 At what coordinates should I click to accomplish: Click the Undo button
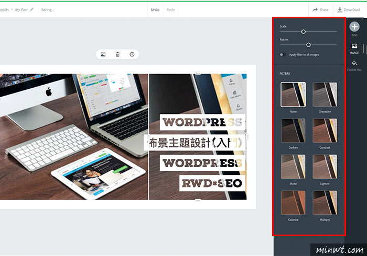pos(155,9)
